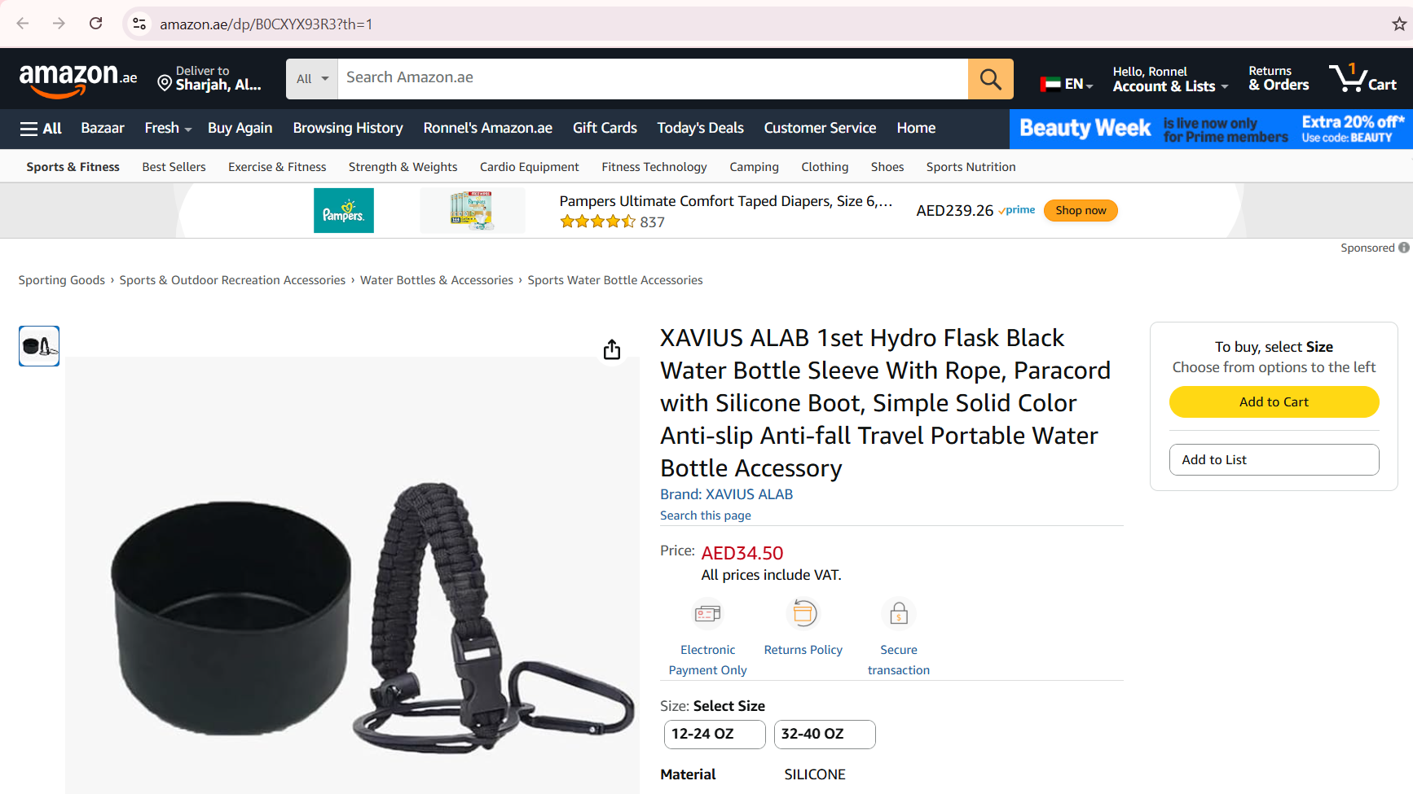Open the shopping cart icon
Image resolution: width=1413 pixels, height=794 pixels.
(x=1362, y=79)
